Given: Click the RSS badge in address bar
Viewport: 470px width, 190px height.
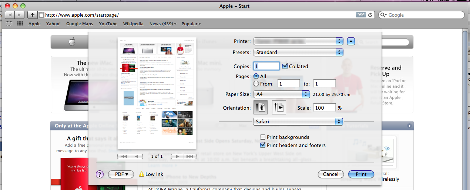Looking at the screenshot, I should click(x=361, y=15).
